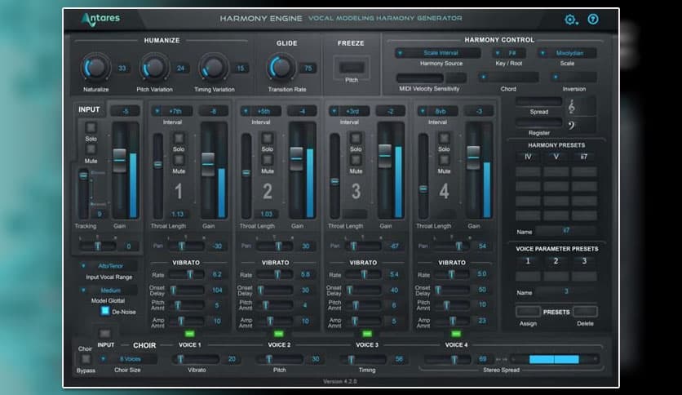Screen dimensions: 682x395
Task: Adjust voice 2 Throat Length slider
Action: 246,173
